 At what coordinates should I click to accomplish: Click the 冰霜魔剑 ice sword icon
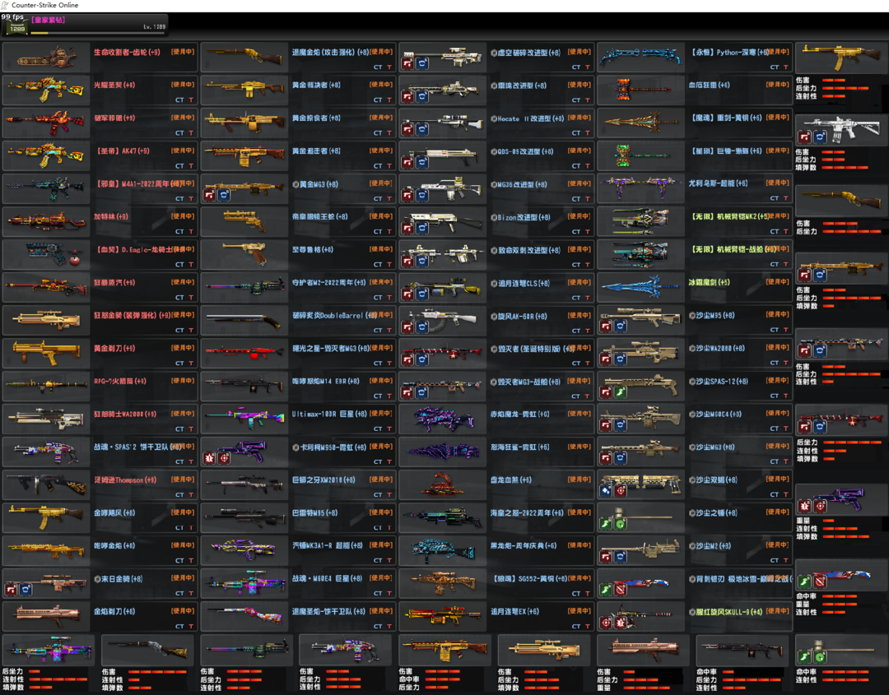click(640, 287)
